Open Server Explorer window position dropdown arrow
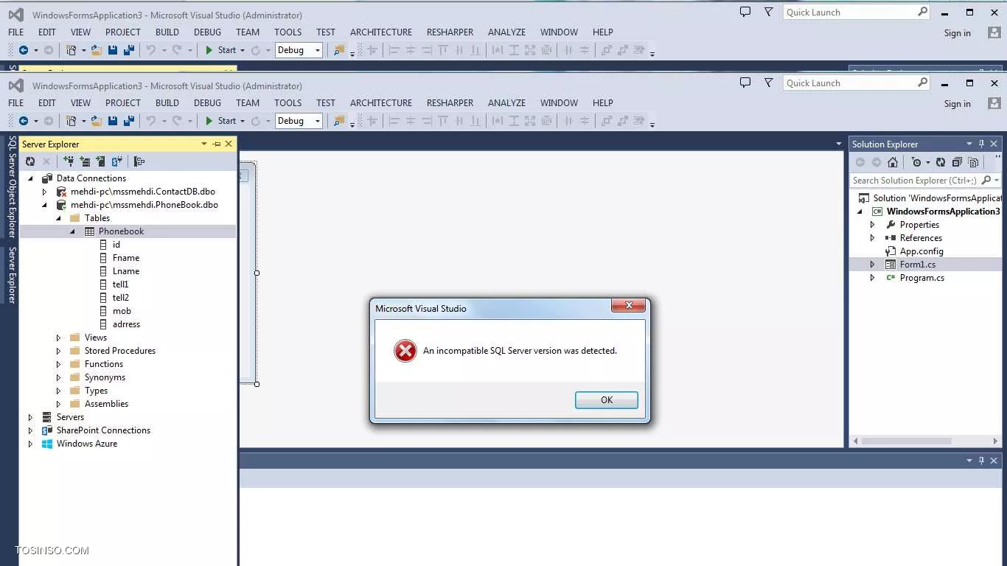1007x566 pixels. point(204,144)
